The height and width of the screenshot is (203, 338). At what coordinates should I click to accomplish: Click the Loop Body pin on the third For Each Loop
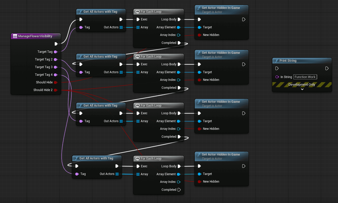[179, 113]
